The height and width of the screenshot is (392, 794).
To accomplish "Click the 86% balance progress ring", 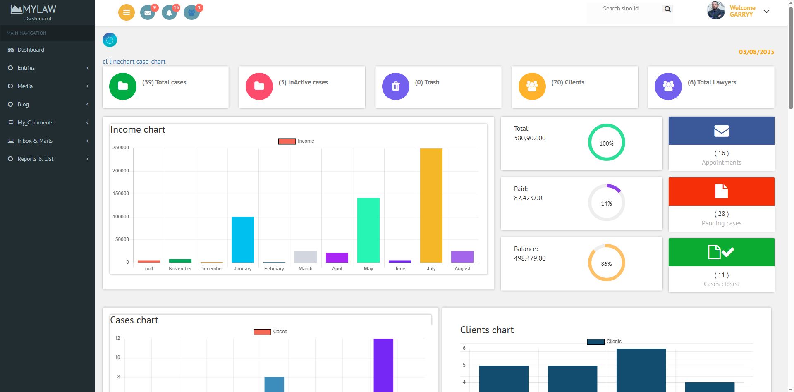I will pos(606,263).
